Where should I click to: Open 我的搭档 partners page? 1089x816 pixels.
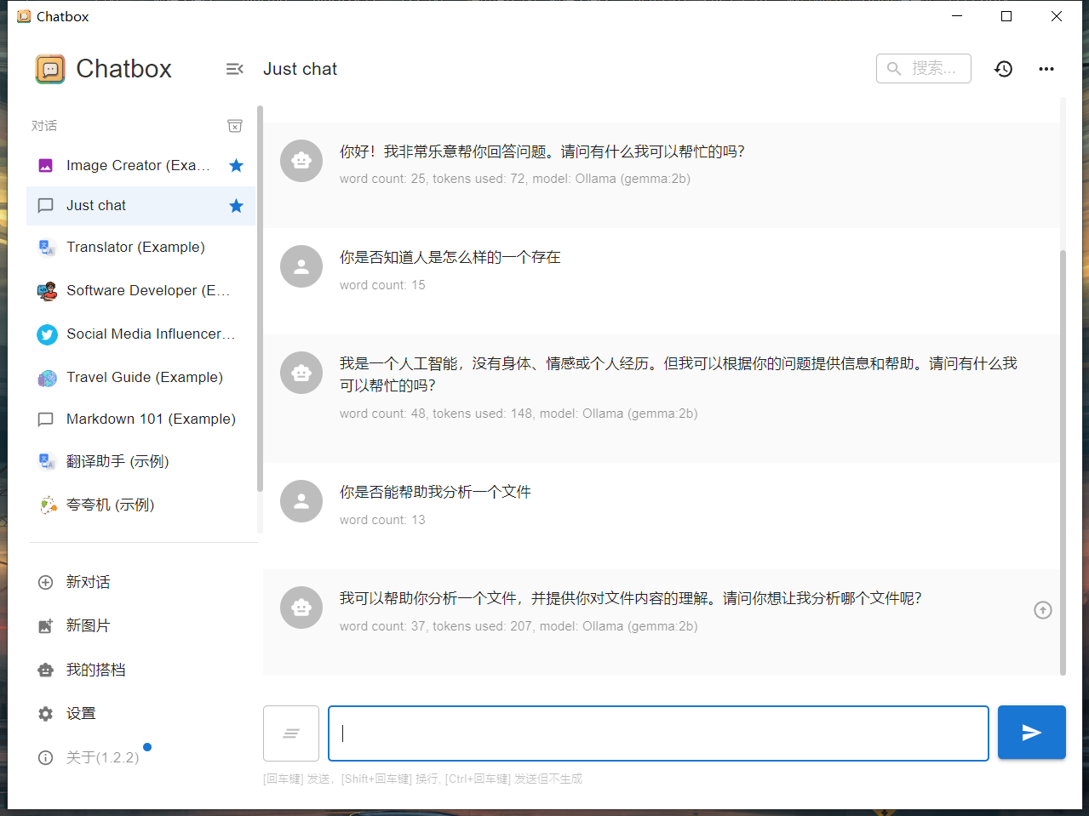coord(140,670)
